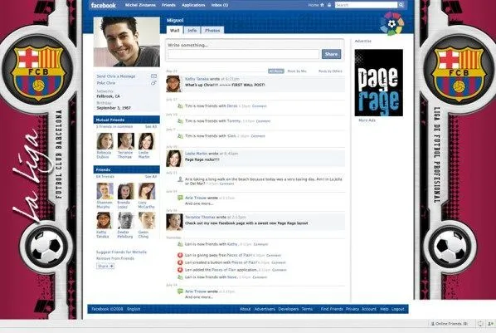Click the Poke Chris link
This screenshot has height=333, width=496.
click(x=106, y=83)
